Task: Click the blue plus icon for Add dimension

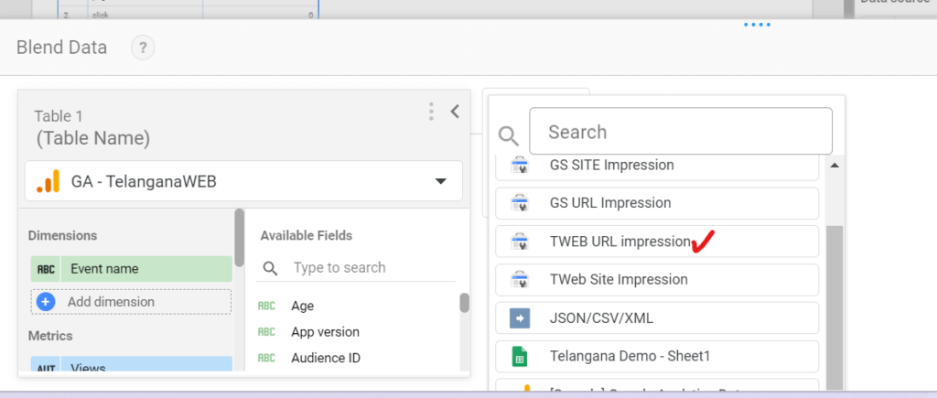Action: (x=46, y=302)
